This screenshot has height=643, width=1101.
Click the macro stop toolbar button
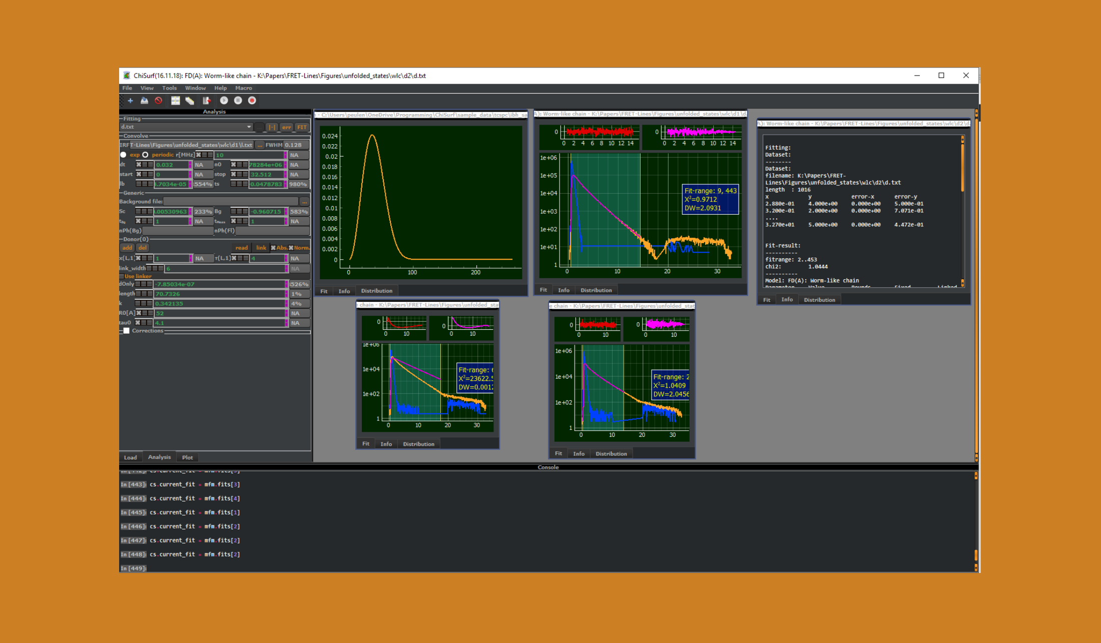tap(238, 101)
